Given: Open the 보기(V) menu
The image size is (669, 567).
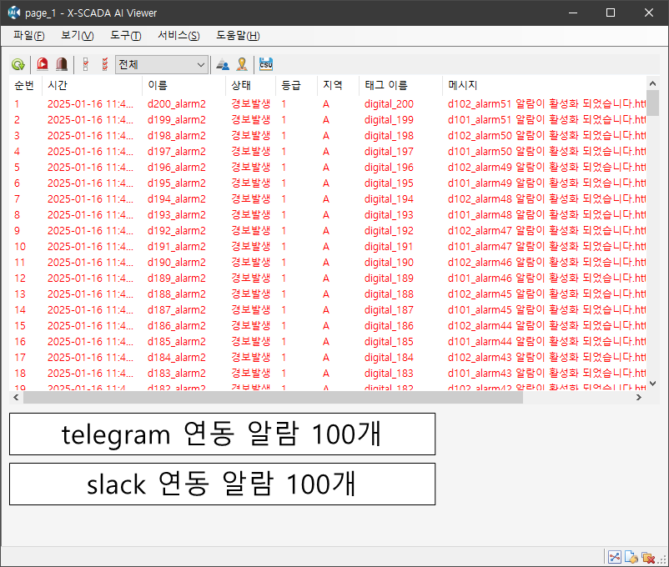Looking at the screenshot, I should [x=78, y=35].
